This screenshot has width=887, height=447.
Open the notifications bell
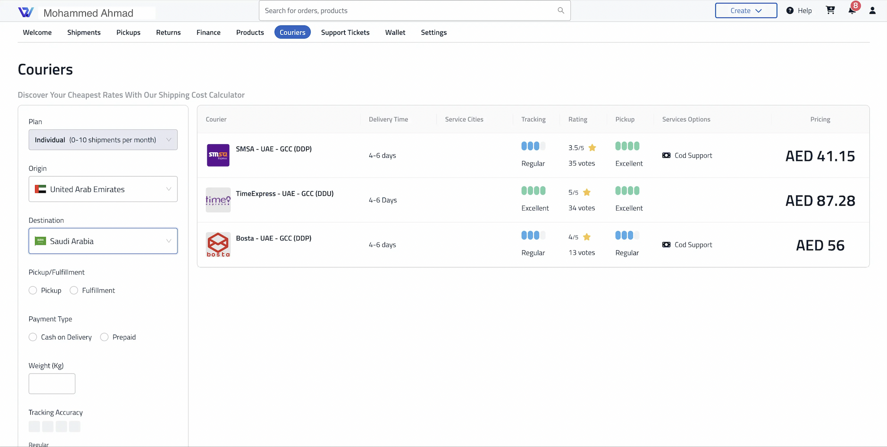tap(852, 10)
